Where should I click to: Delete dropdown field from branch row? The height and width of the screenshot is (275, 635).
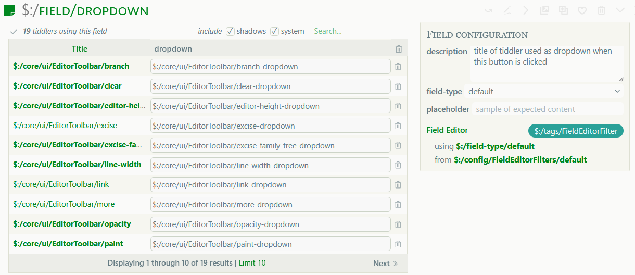(398, 67)
